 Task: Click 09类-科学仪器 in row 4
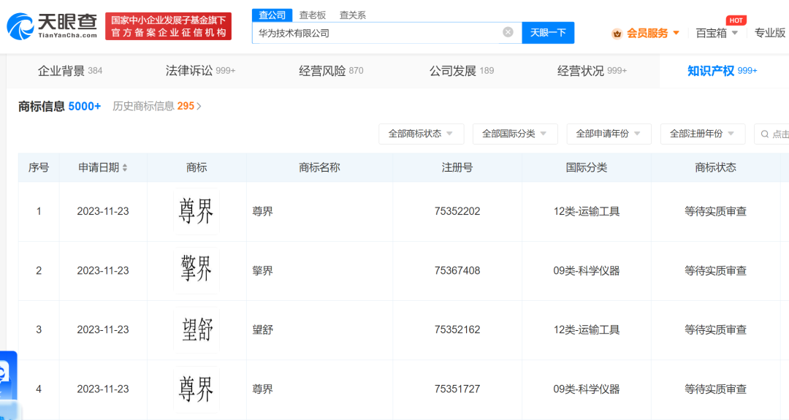point(587,389)
